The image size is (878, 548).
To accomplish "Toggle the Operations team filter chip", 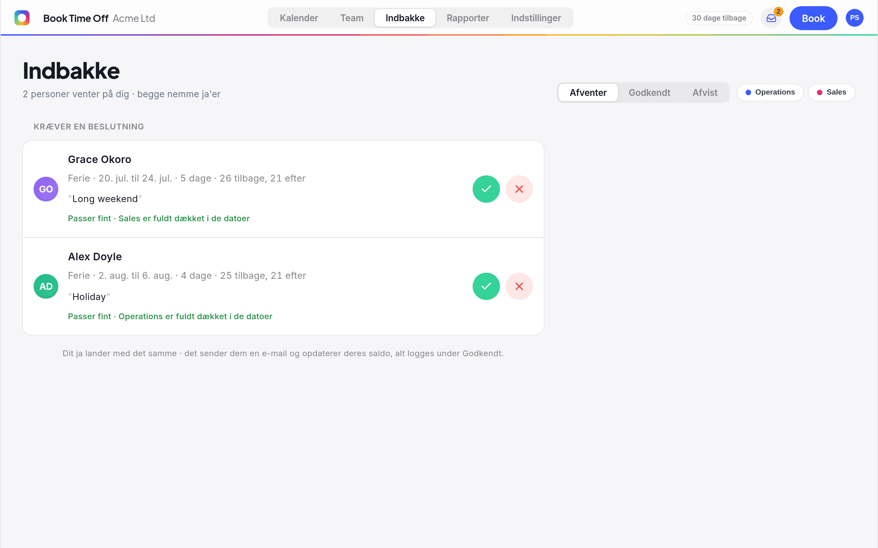I will (770, 92).
